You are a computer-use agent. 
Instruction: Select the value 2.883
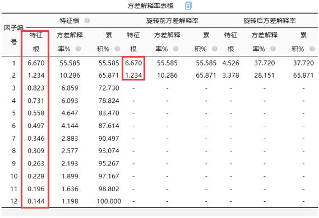click(70, 138)
